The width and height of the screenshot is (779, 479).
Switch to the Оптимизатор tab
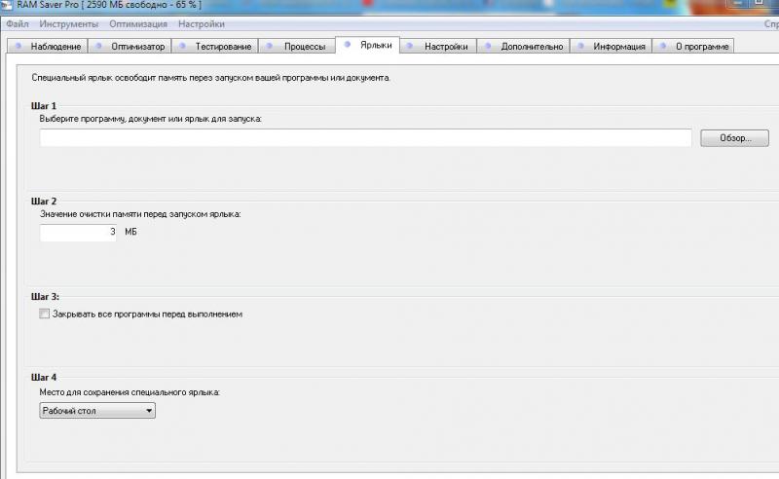tap(130, 46)
